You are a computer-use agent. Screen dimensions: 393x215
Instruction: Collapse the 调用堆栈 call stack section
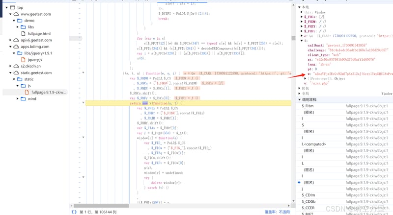pyautogui.click(x=299, y=99)
